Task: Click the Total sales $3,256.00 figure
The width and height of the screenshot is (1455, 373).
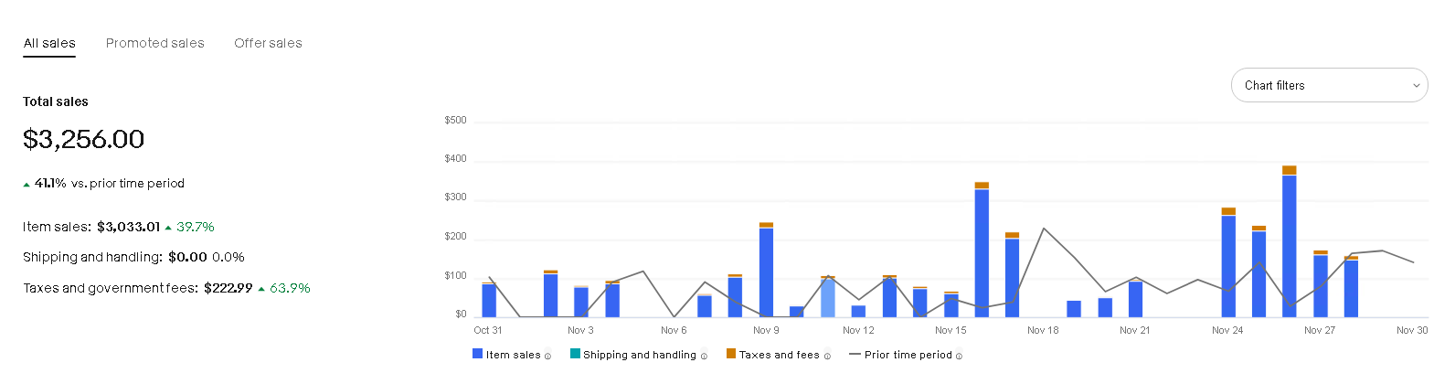Action: tap(84, 139)
